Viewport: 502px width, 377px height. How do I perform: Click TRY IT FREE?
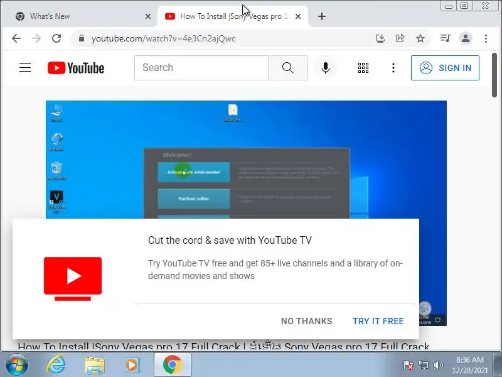point(378,321)
